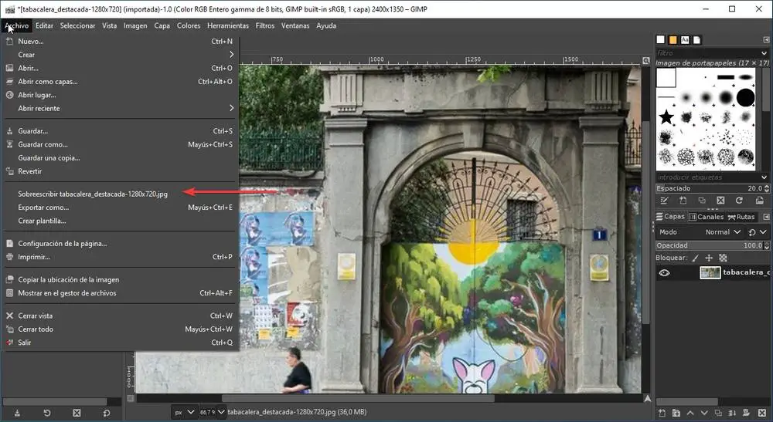The height and width of the screenshot is (422, 773).
Task: Add a mask to layer
Action: tap(747, 414)
